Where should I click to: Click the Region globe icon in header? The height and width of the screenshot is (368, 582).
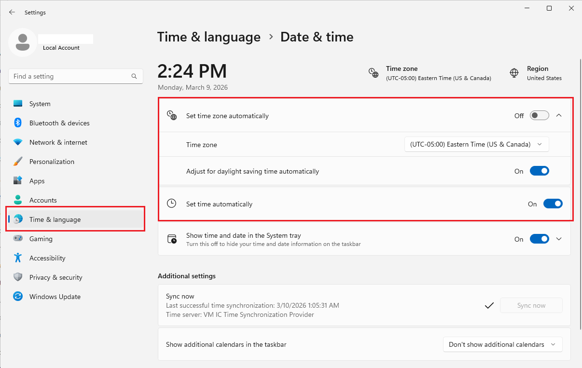coord(514,73)
